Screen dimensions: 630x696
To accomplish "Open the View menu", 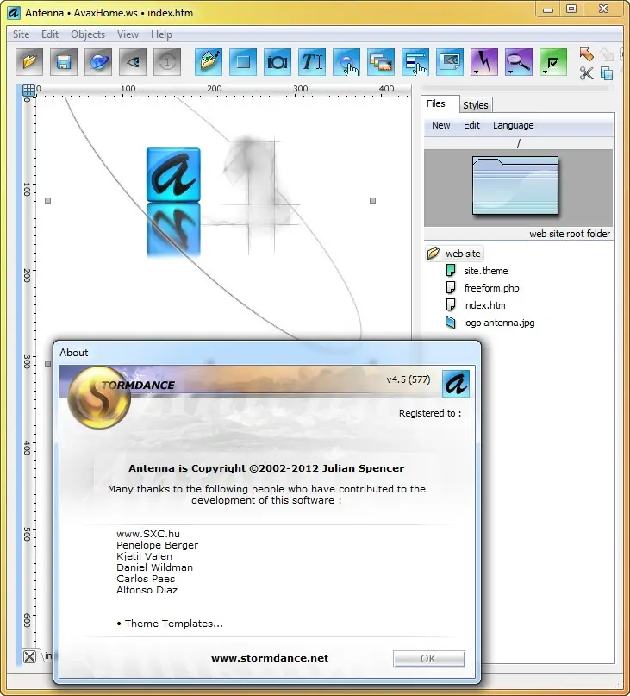I will coord(128,34).
